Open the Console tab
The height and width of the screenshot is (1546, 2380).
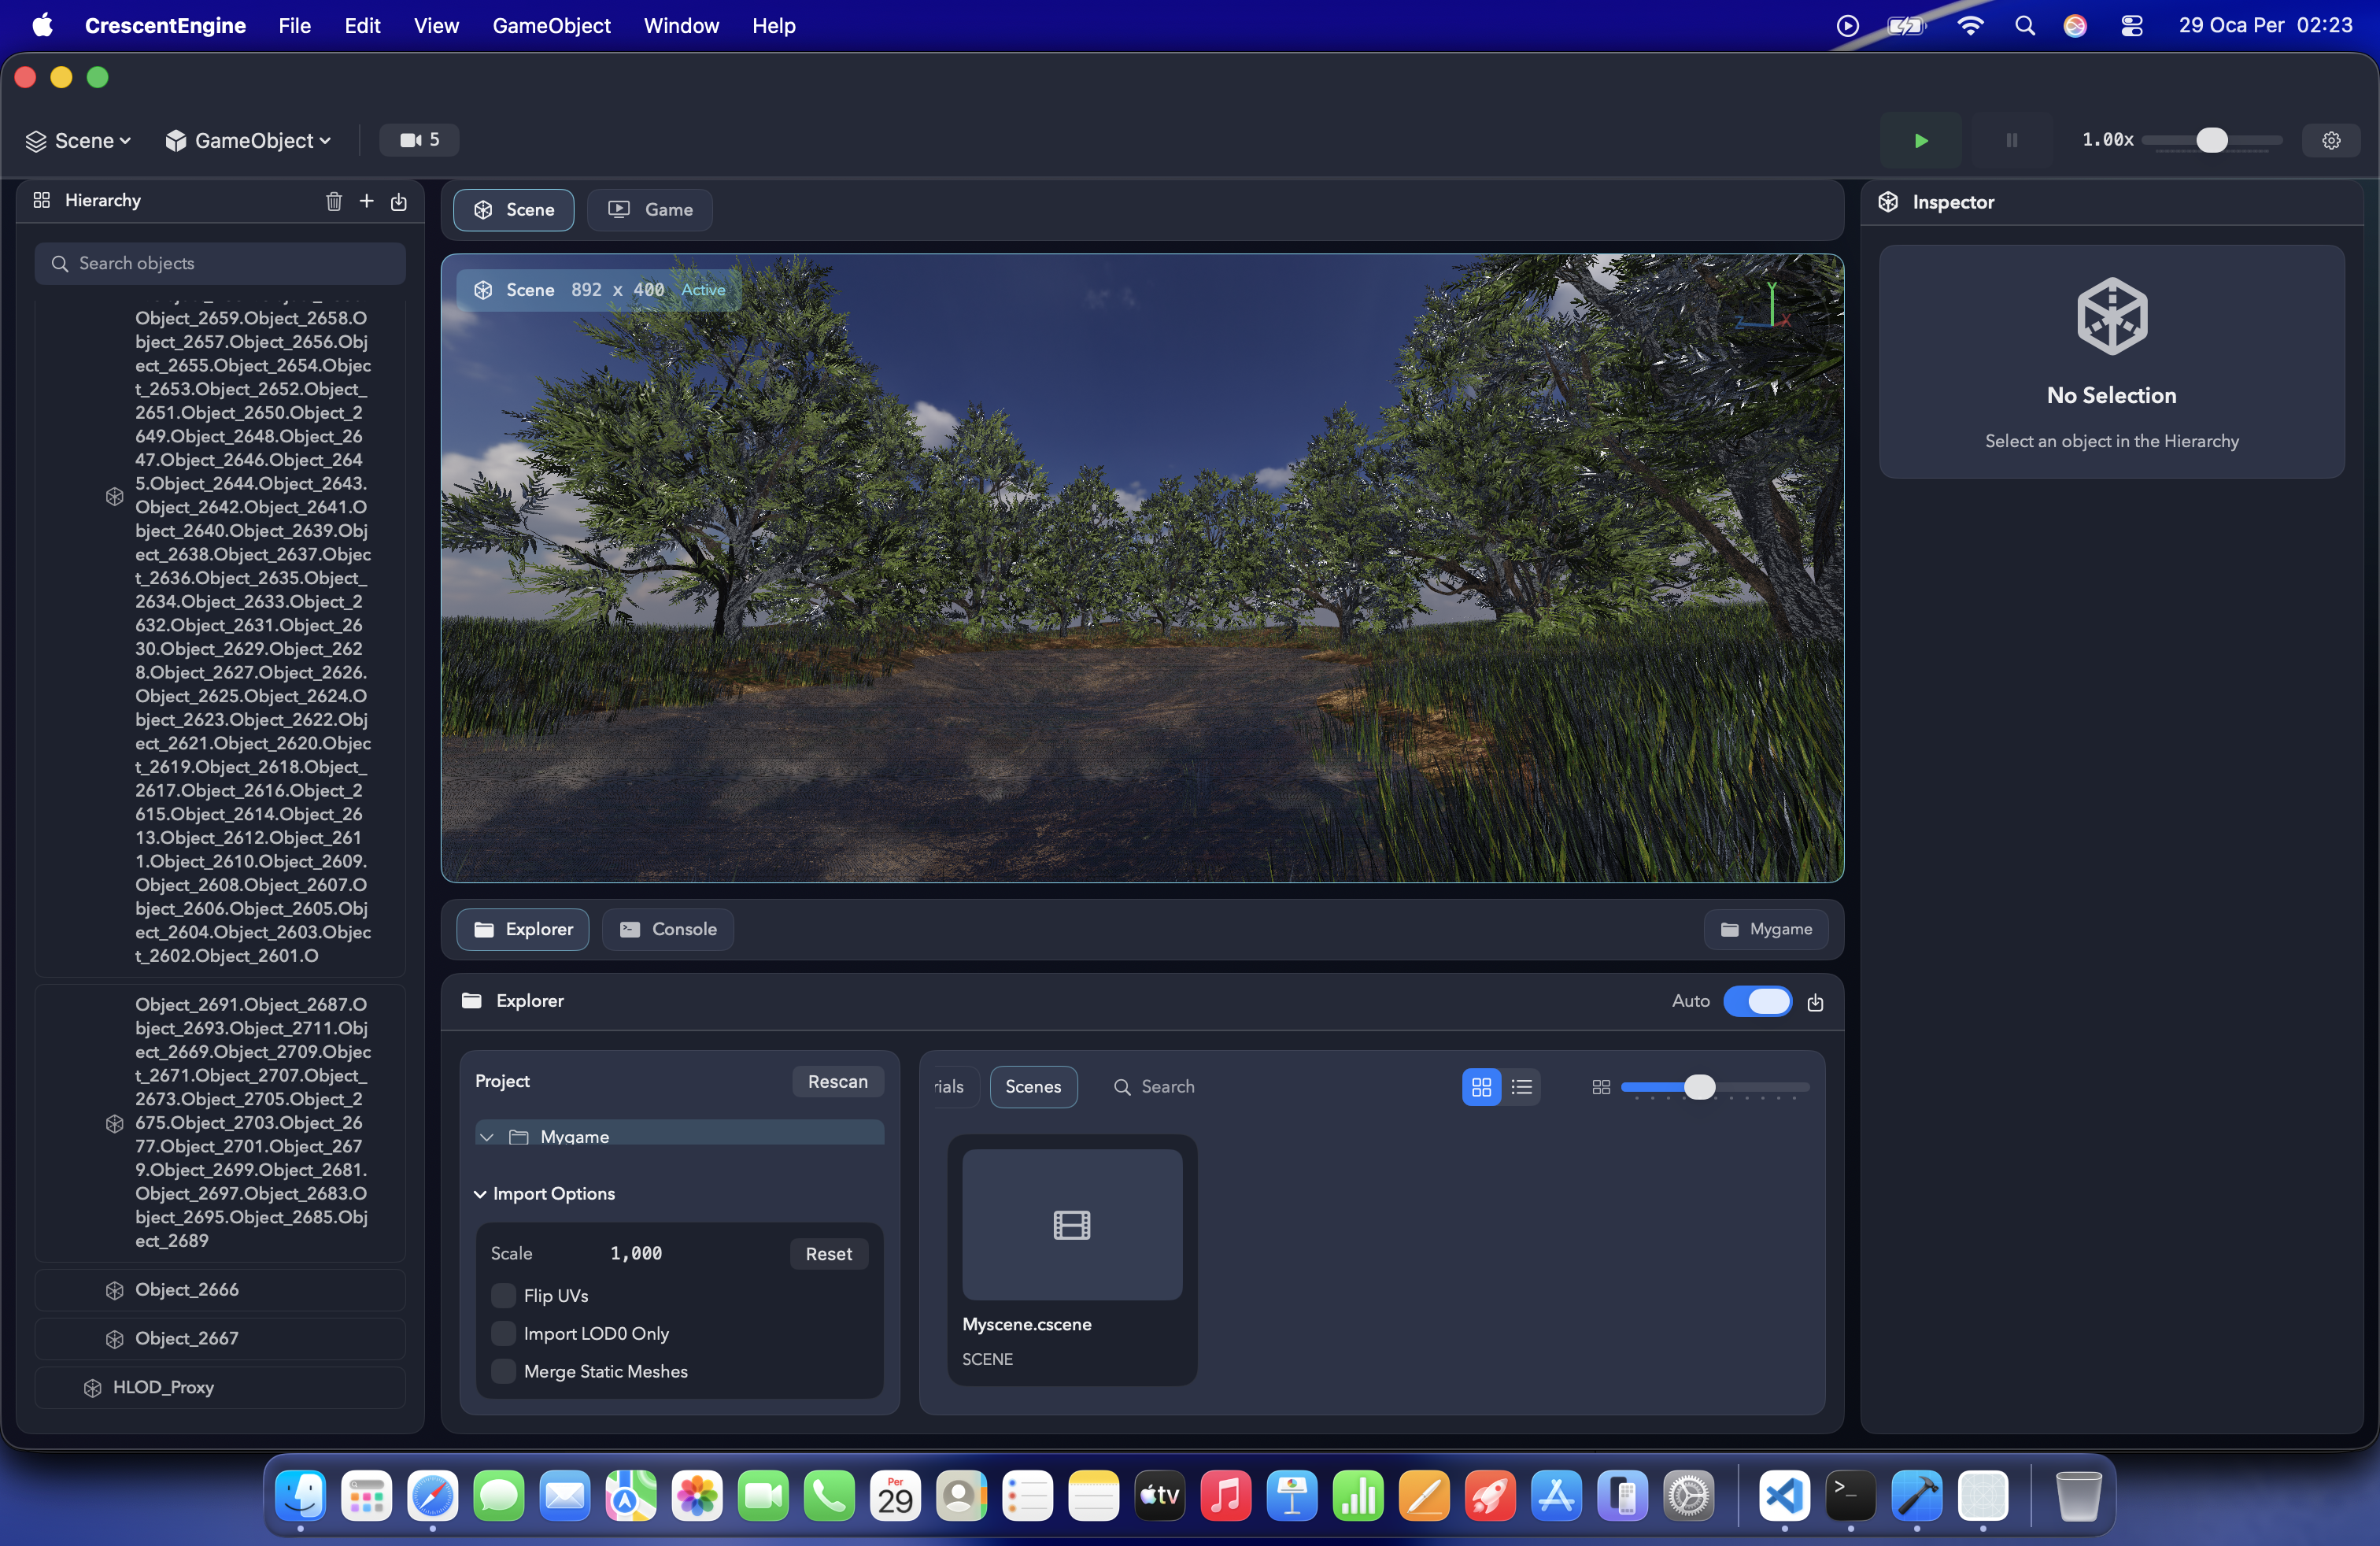[668, 929]
